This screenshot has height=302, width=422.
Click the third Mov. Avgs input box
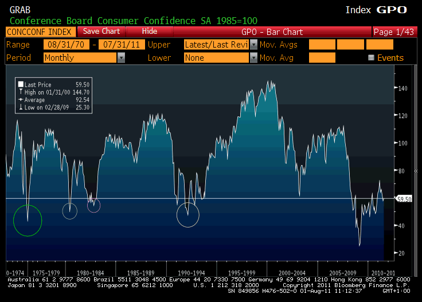[x=380, y=44]
